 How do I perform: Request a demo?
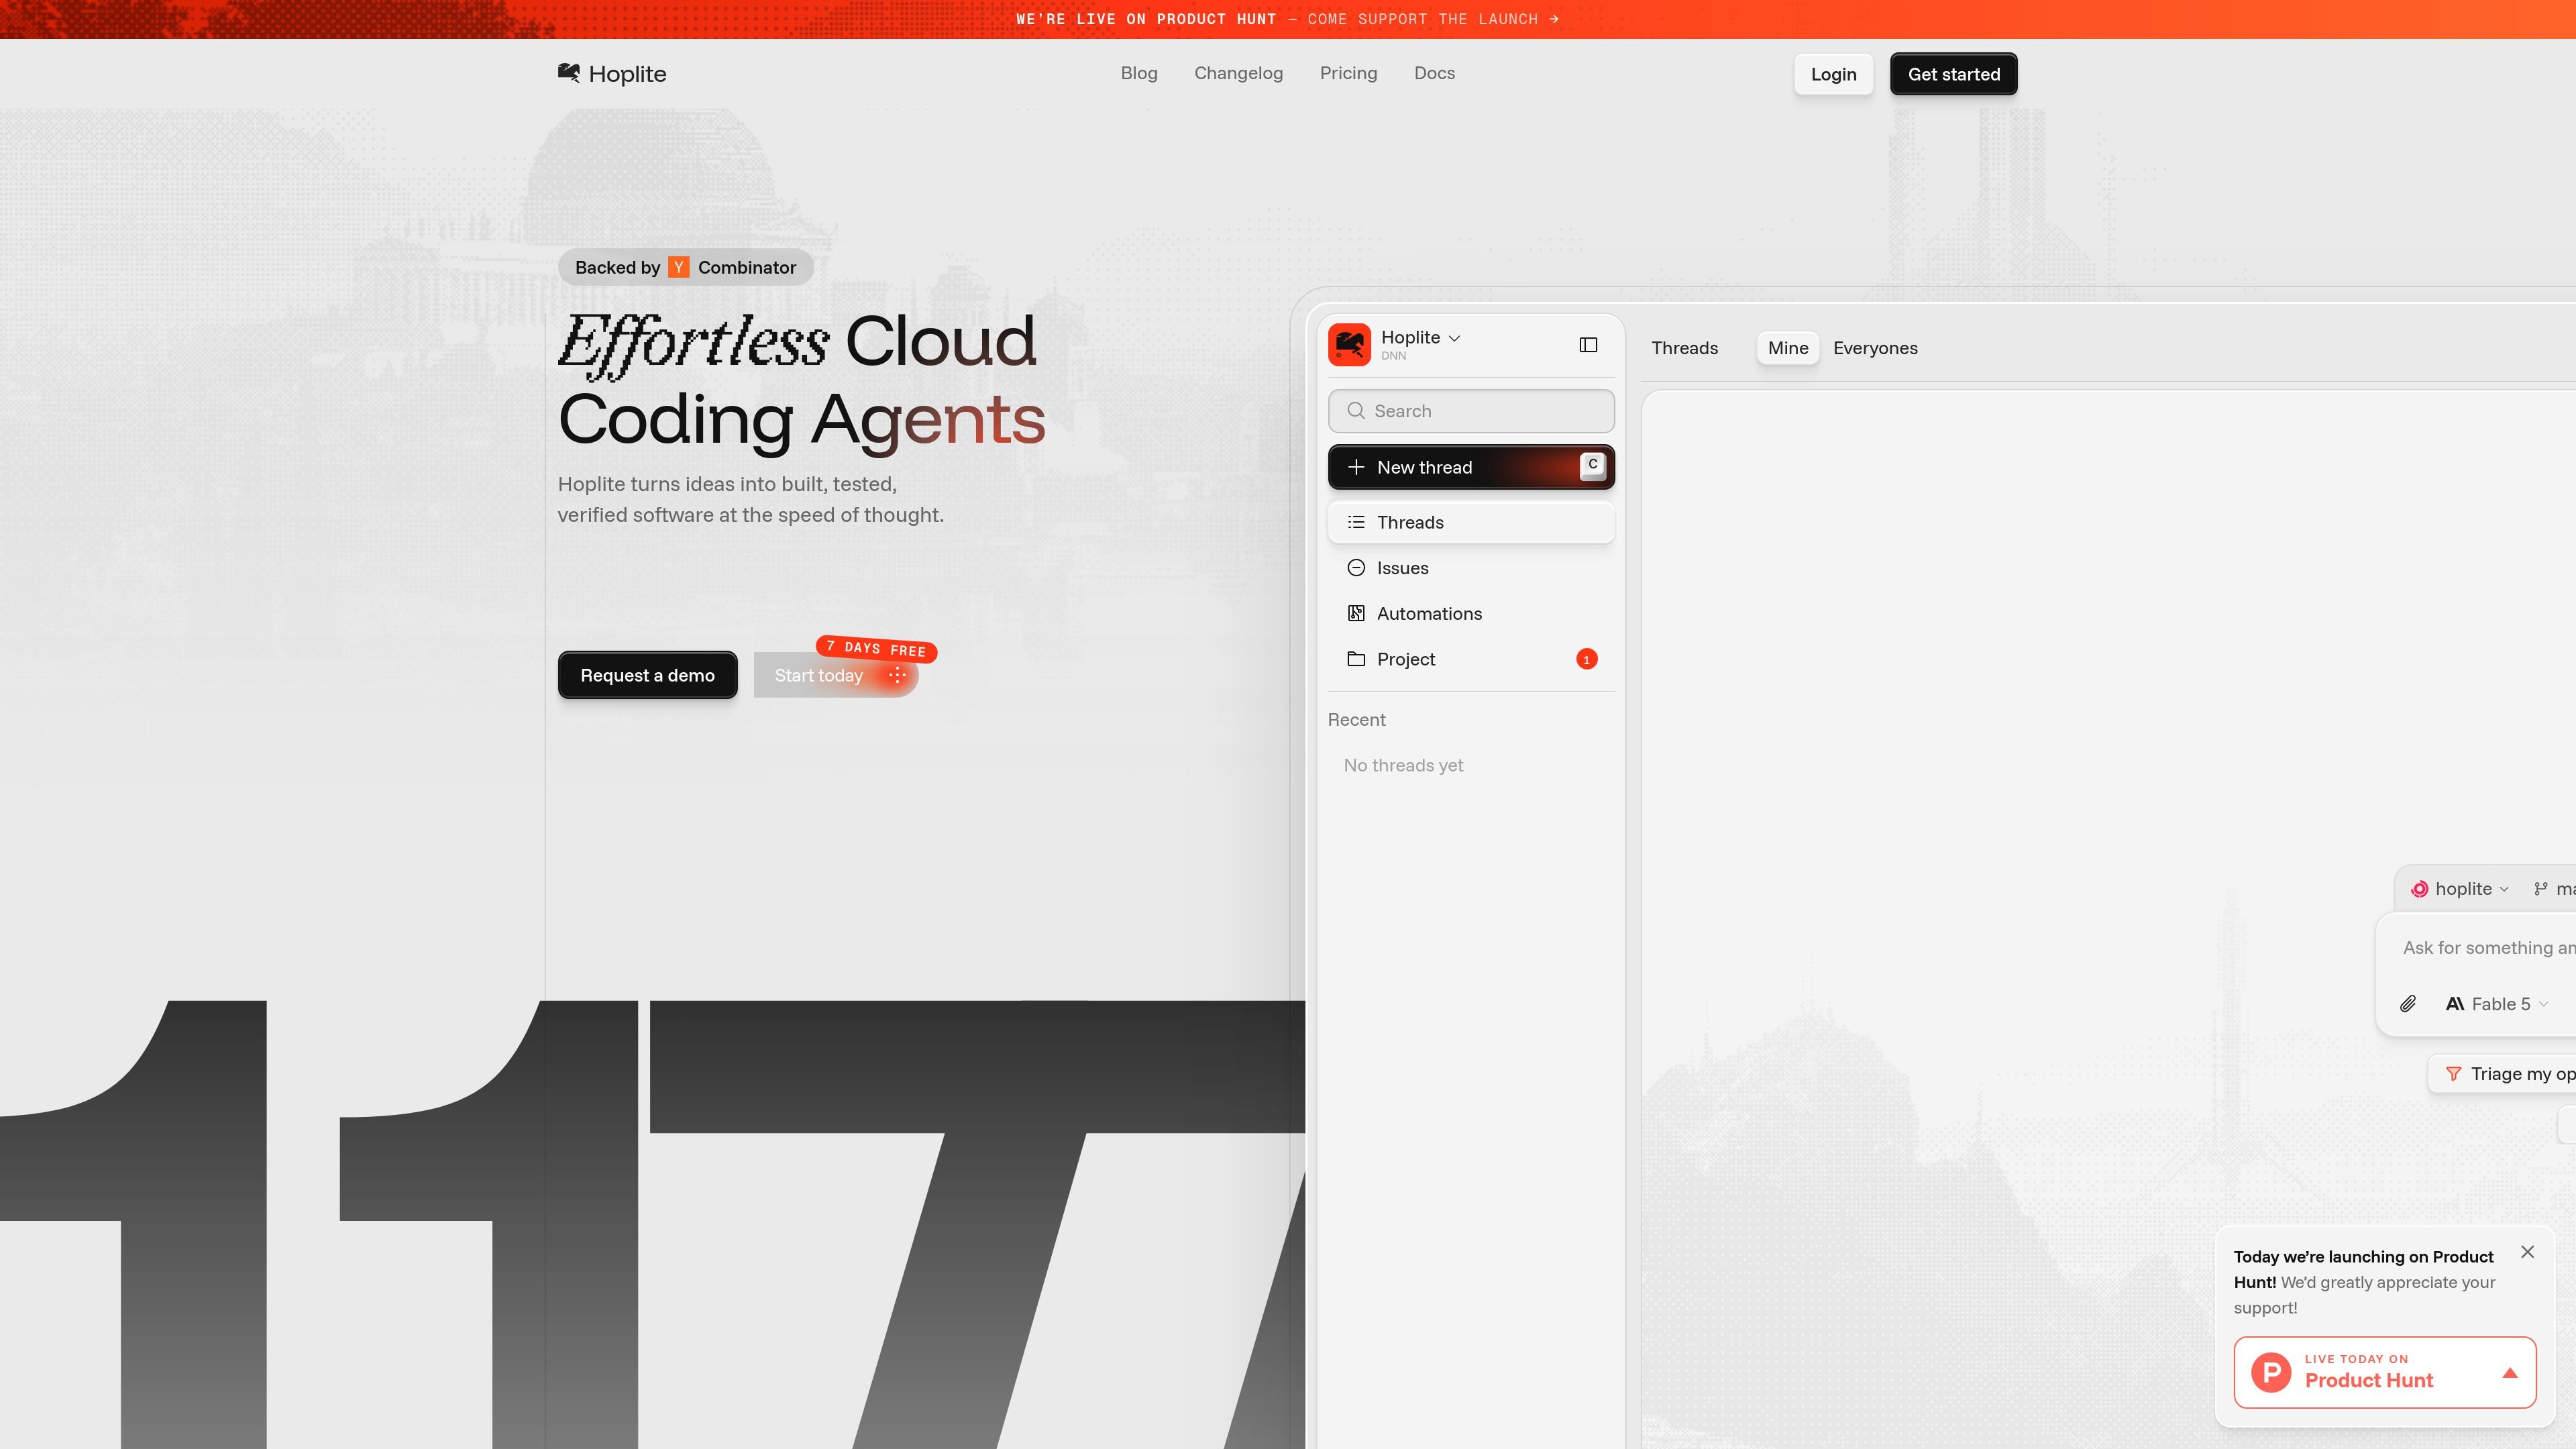coord(647,675)
